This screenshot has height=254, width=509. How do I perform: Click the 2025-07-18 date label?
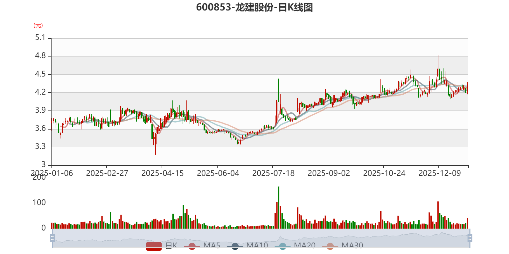click(x=273, y=173)
